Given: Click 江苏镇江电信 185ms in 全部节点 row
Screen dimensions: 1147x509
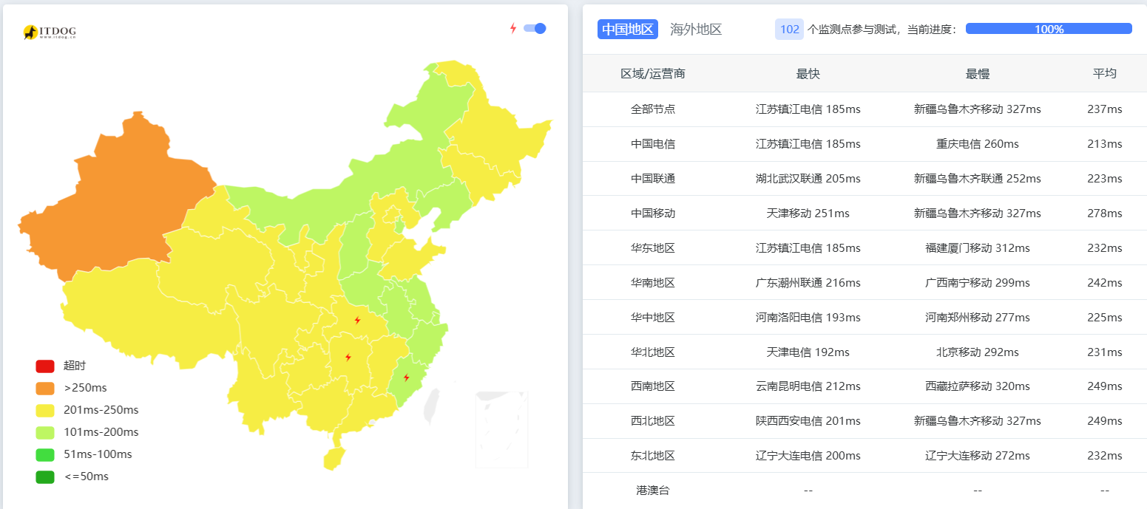Looking at the screenshot, I should click(x=808, y=109).
